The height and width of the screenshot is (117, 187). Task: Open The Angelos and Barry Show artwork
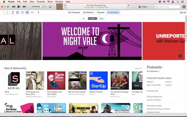(x=35, y=80)
